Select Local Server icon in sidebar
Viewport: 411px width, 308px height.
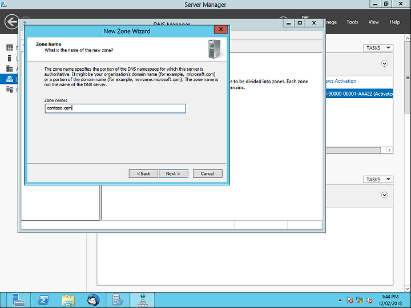[10, 58]
